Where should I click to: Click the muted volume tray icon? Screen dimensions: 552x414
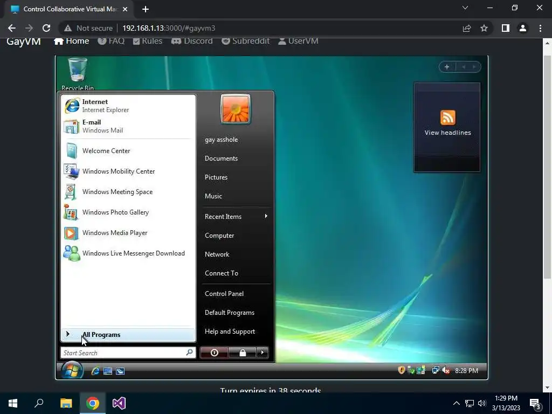click(446, 370)
